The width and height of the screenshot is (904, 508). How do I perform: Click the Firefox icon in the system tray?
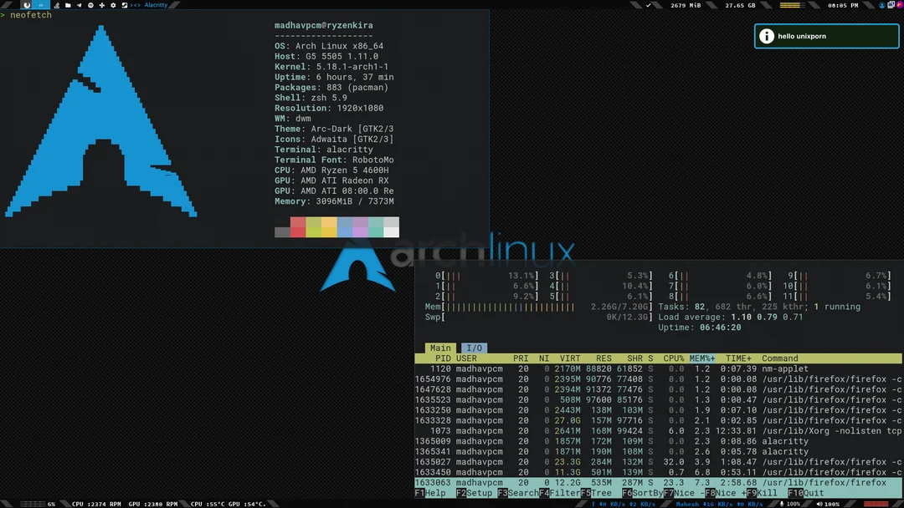(899, 5)
